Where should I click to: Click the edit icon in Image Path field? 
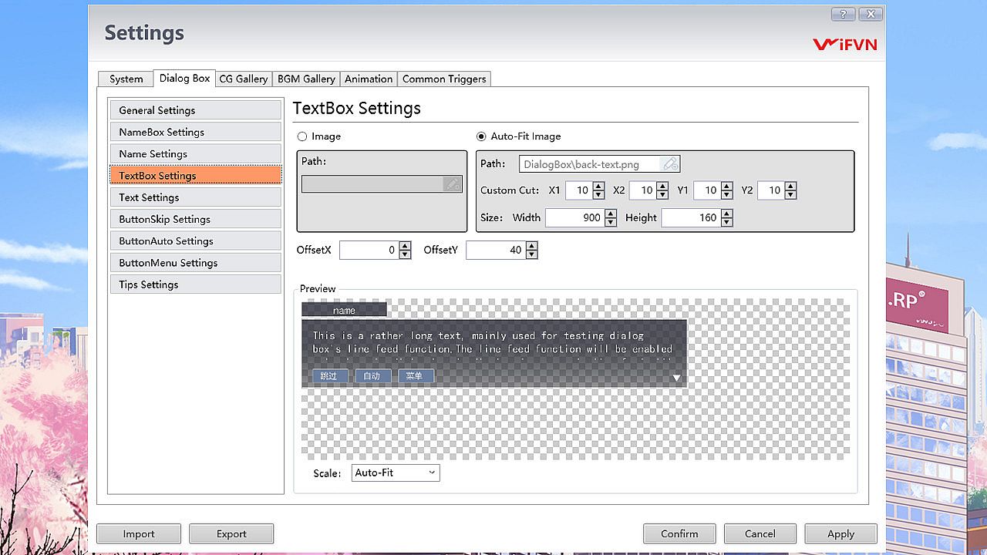pyautogui.click(x=452, y=184)
